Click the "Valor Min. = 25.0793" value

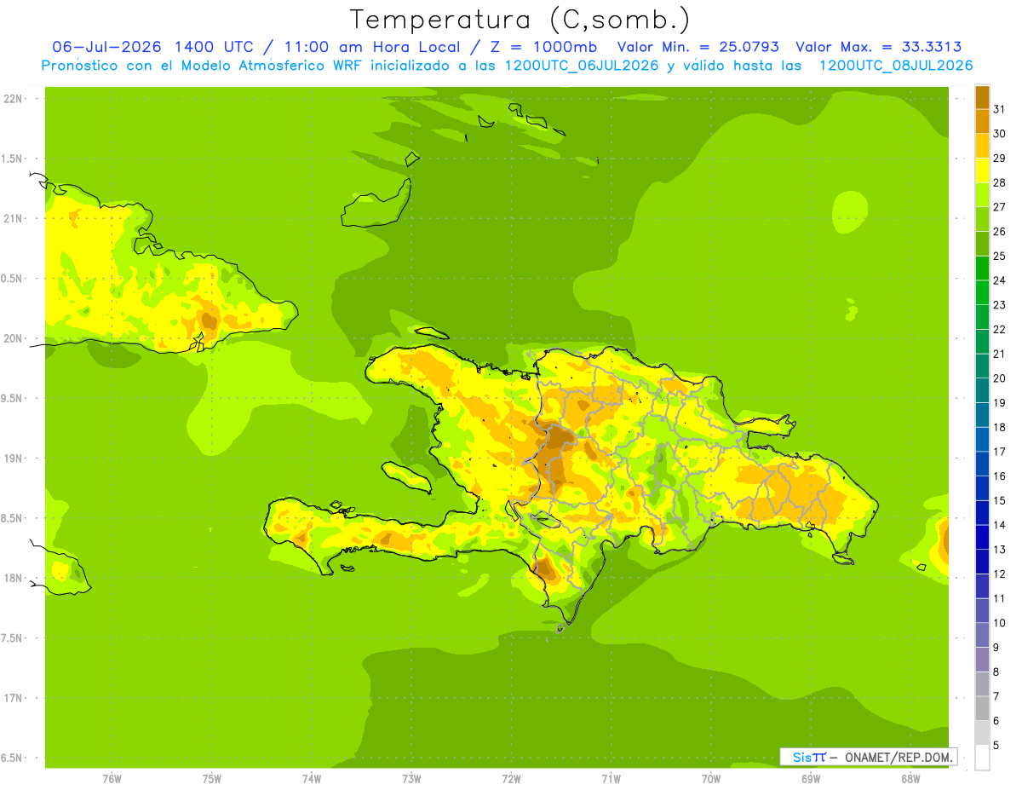(698, 47)
